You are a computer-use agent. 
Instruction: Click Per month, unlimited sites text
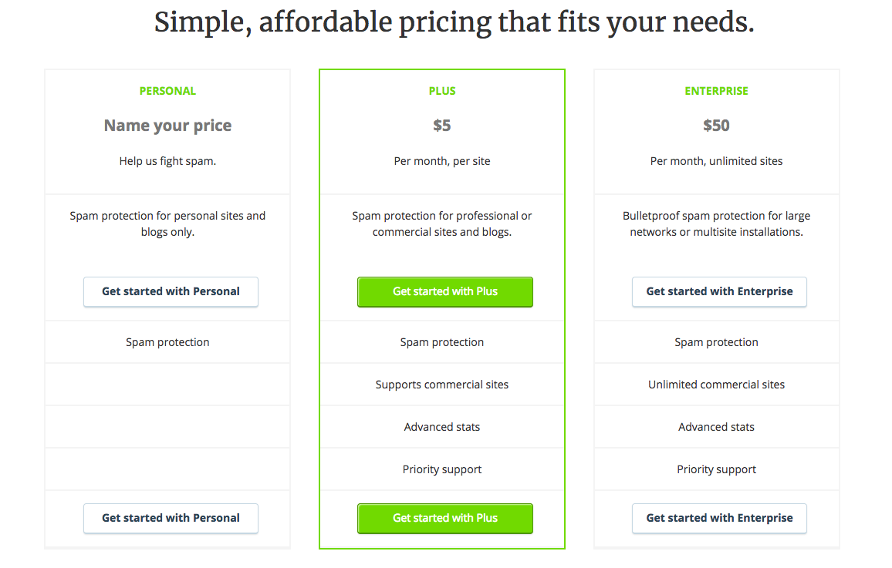tap(716, 161)
